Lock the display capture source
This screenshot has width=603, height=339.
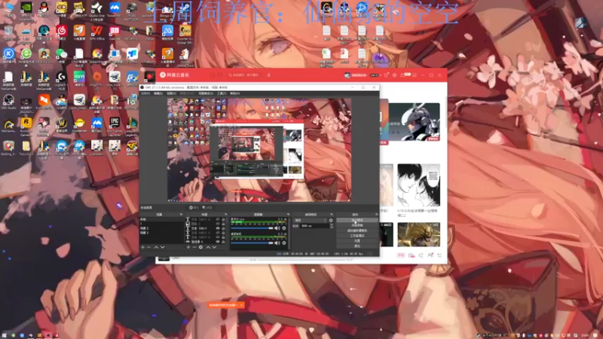click(223, 241)
